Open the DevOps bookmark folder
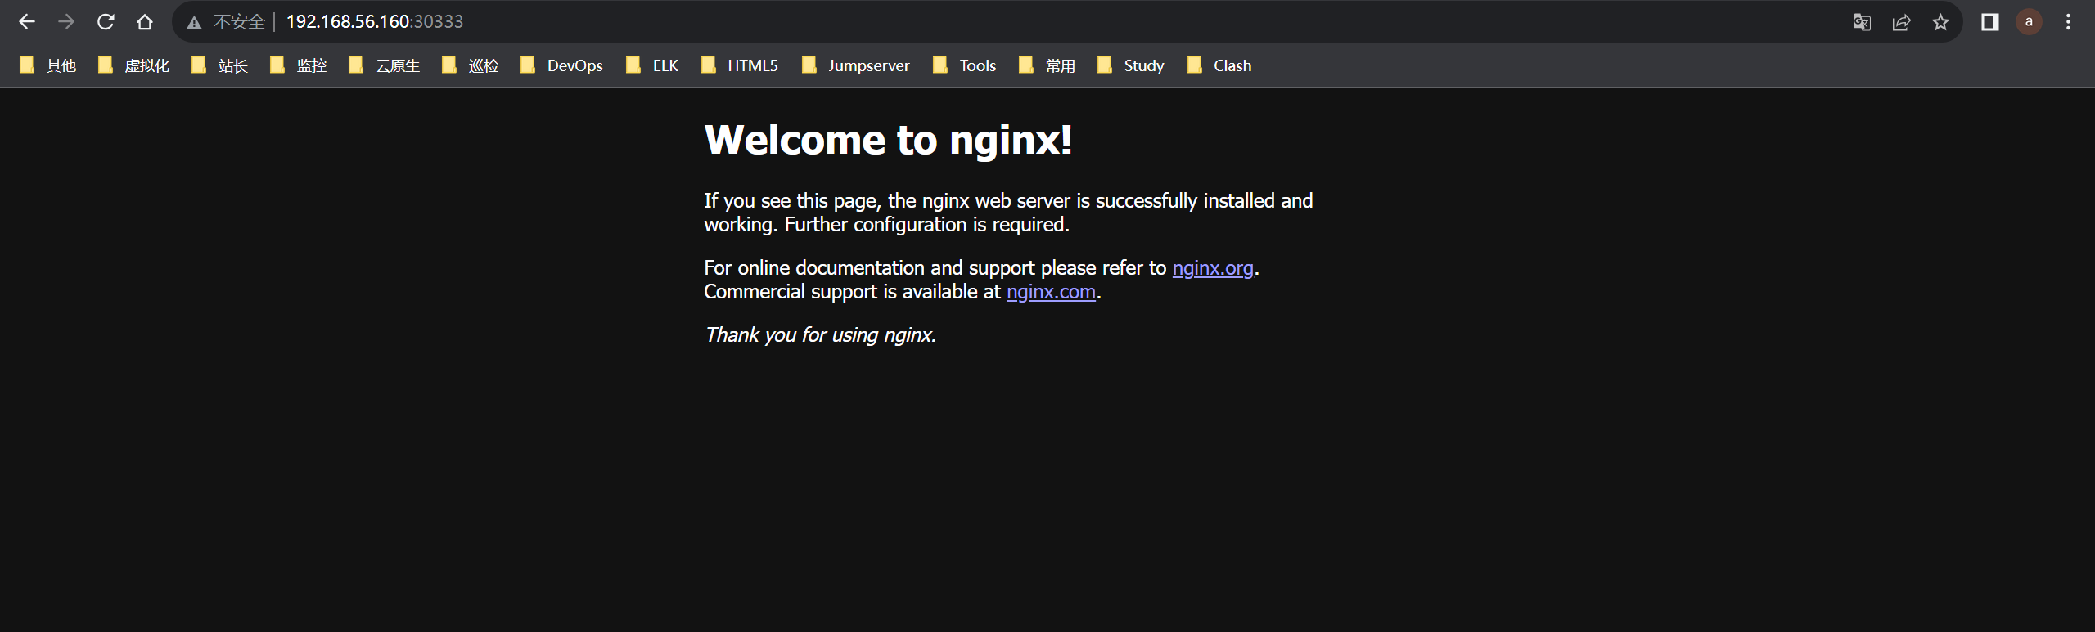 click(x=562, y=65)
